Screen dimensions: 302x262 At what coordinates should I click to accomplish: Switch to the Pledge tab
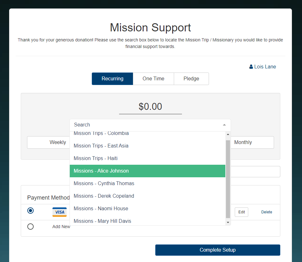[191, 79]
